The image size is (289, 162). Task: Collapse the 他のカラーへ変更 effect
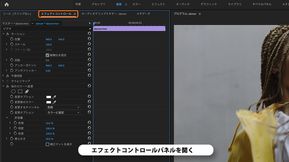3,86
